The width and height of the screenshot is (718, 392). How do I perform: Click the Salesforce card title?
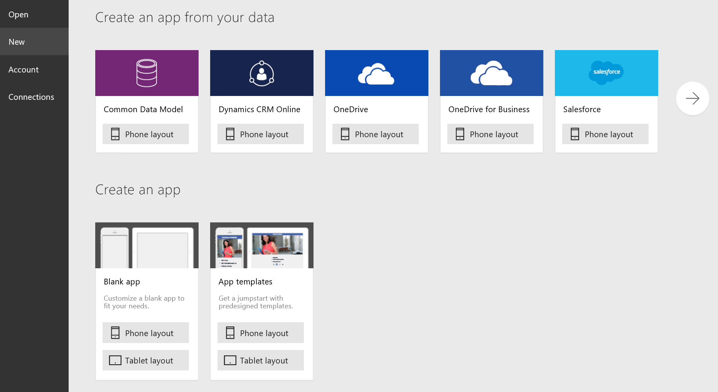click(582, 109)
